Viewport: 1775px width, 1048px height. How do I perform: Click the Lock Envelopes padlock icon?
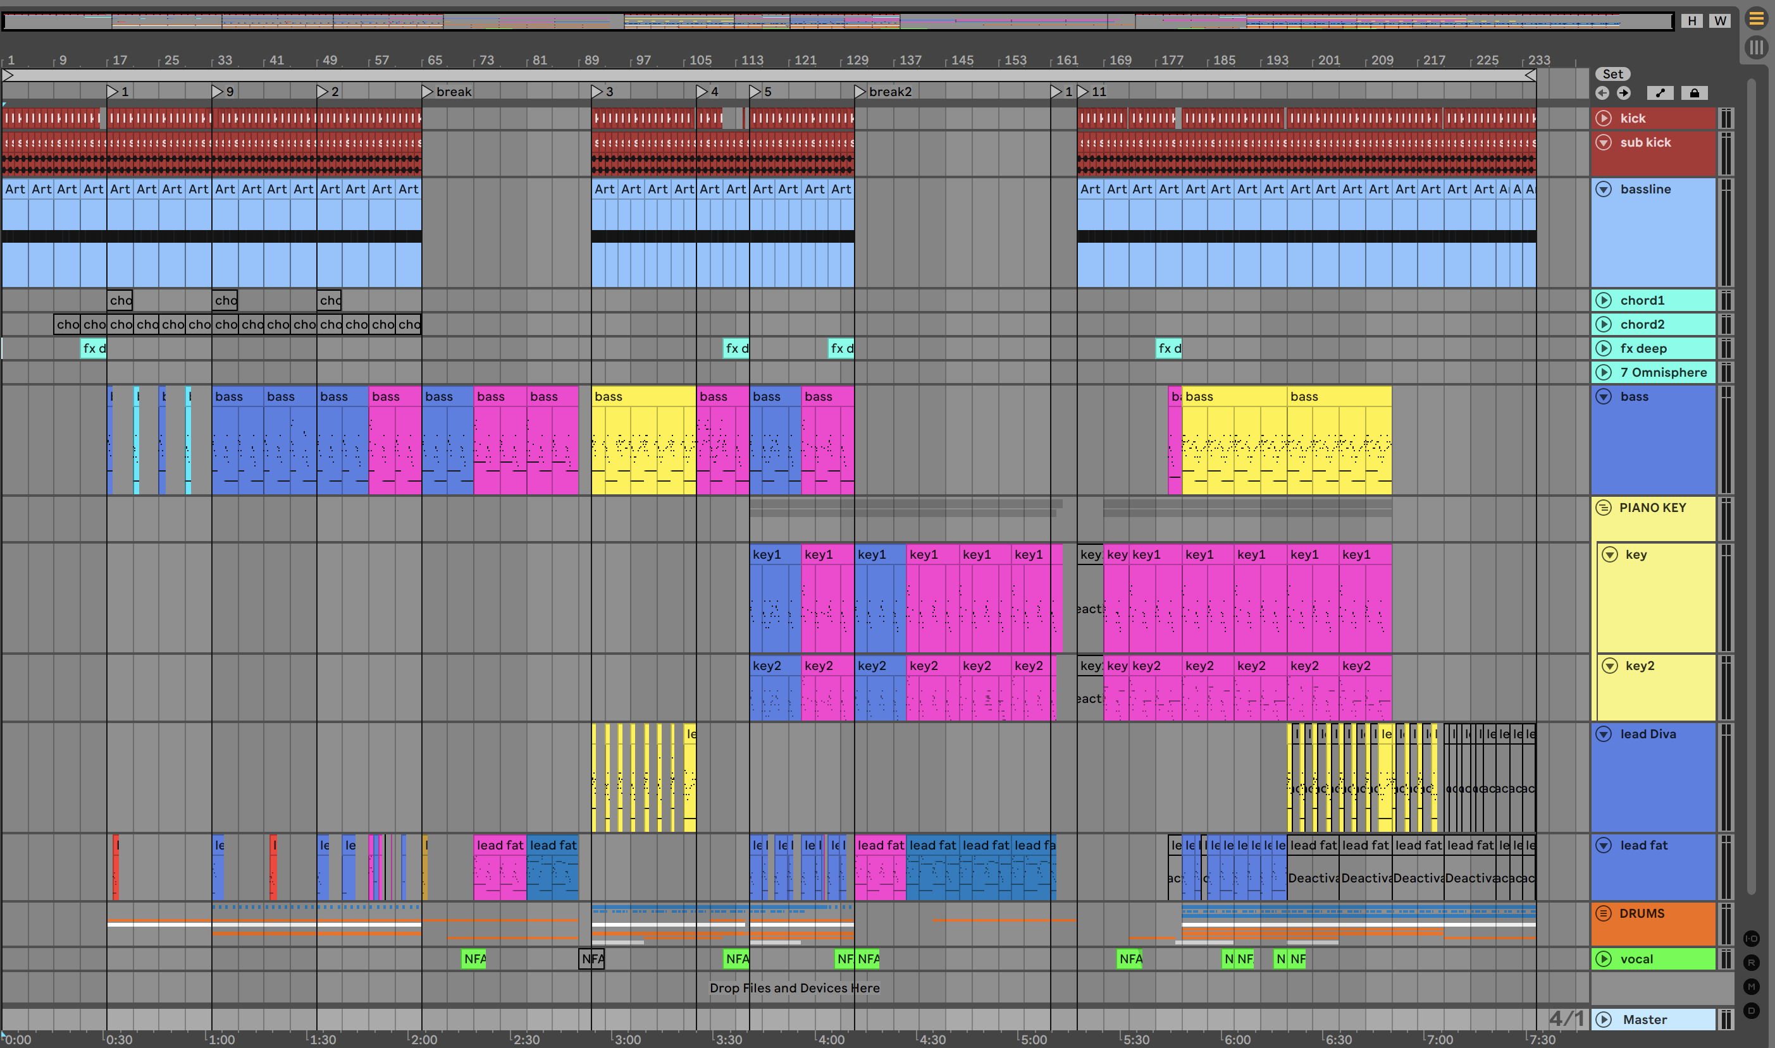click(1695, 93)
